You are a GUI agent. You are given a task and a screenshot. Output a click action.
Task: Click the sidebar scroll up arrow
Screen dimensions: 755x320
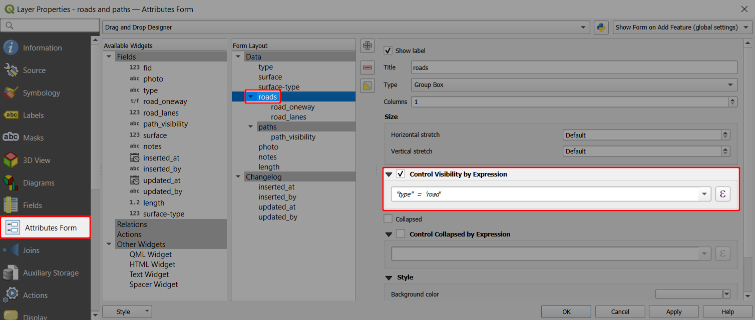pos(95,40)
